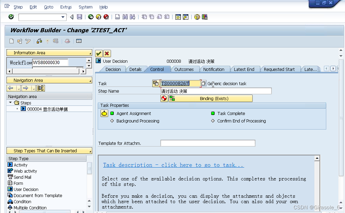Click the green Enter checkmark in toolbar
The image size is (345, 213).
[11, 17]
